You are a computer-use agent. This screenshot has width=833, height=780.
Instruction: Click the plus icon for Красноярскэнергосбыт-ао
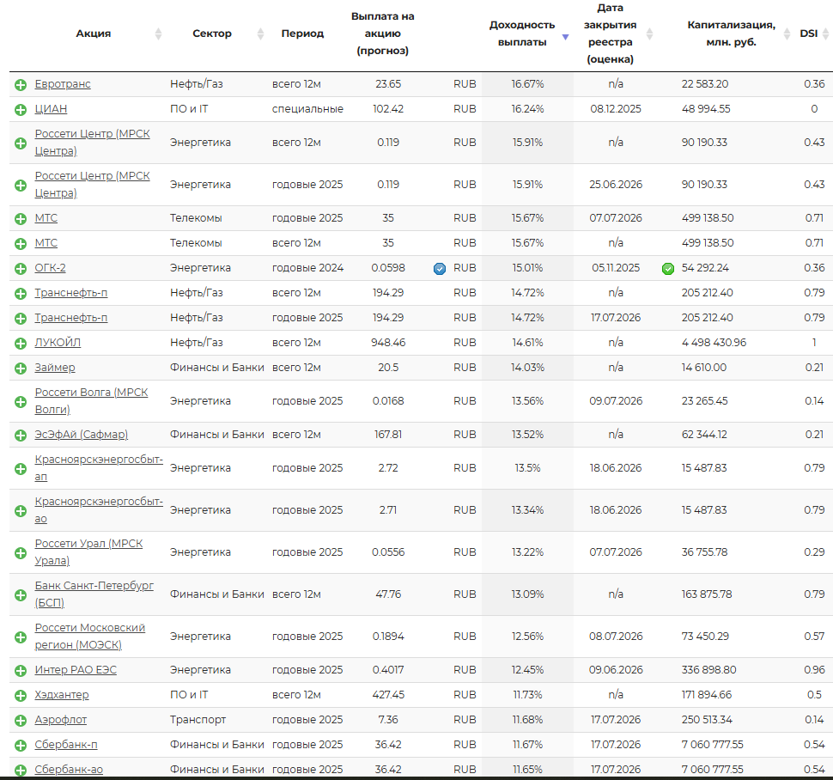click(21, 511)
